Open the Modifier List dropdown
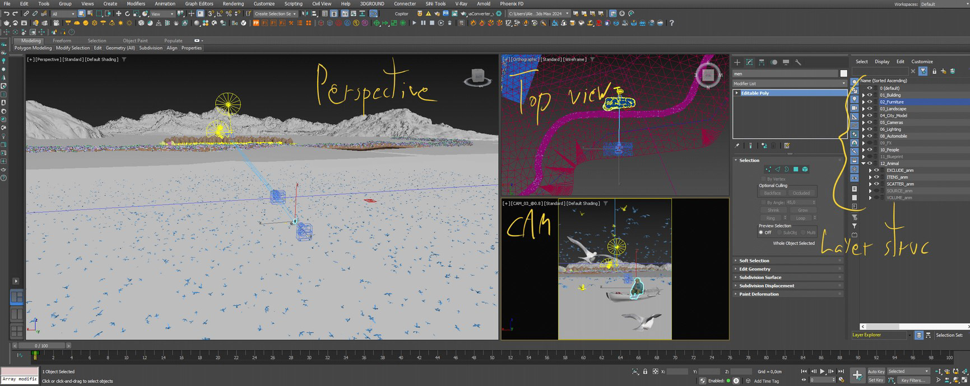 click(789, 83)
